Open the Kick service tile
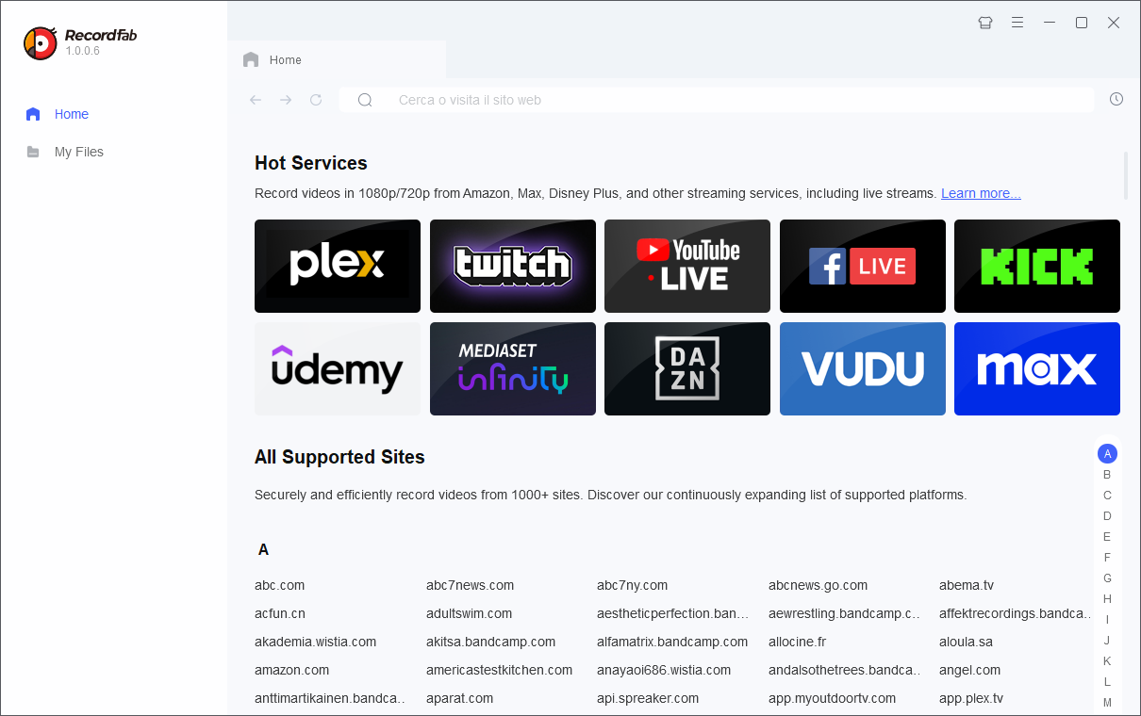Screen dimensions: 1141x716 [1037, 266]
